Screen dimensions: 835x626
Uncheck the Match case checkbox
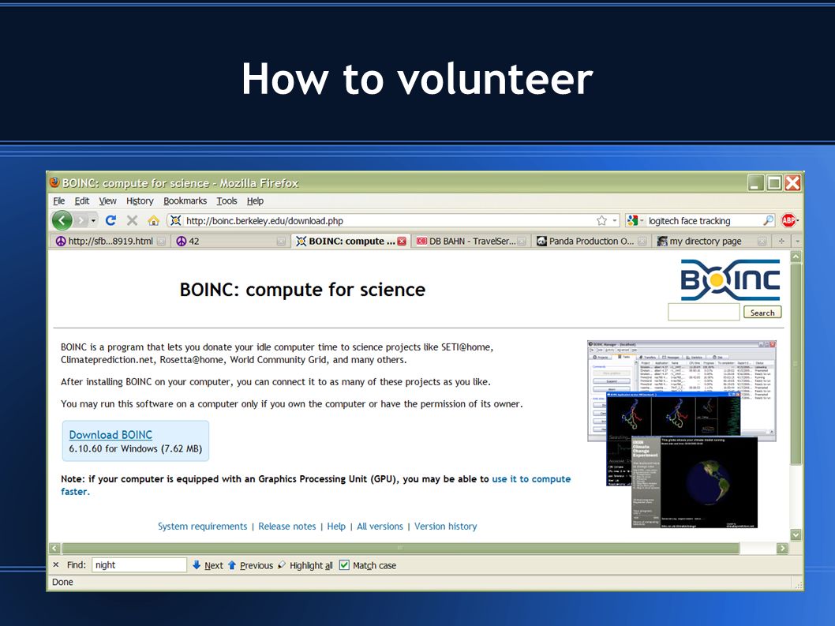(x=345, y=564)
